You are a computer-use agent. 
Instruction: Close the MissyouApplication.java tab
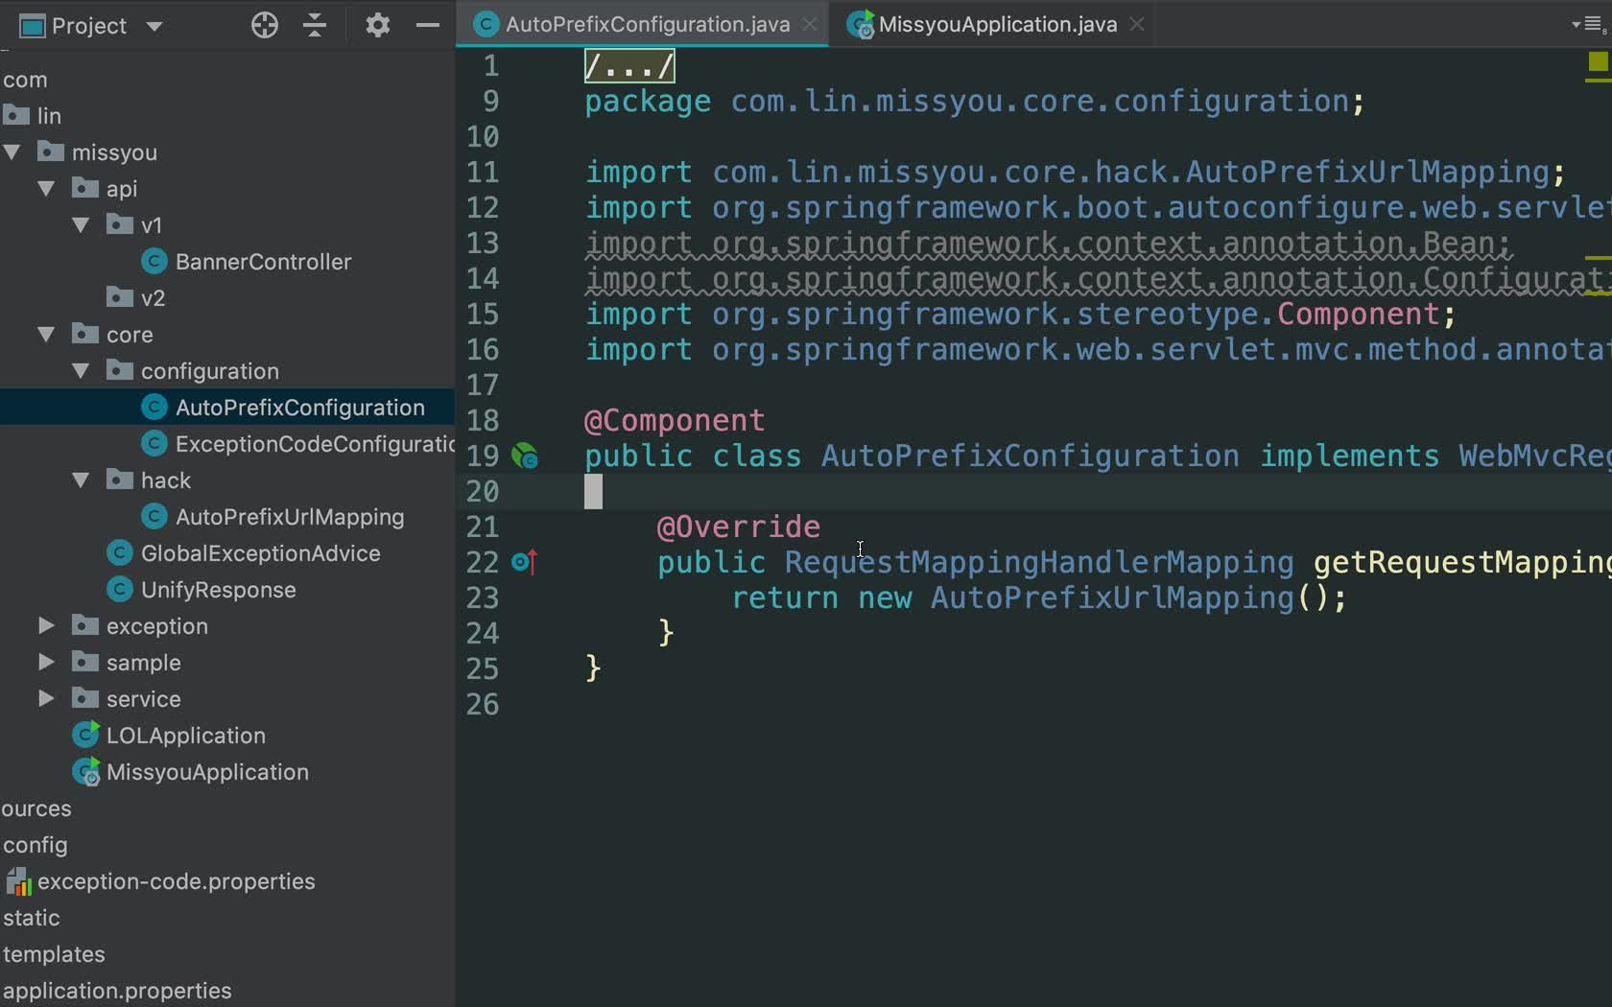click(x=1137, y=25)
